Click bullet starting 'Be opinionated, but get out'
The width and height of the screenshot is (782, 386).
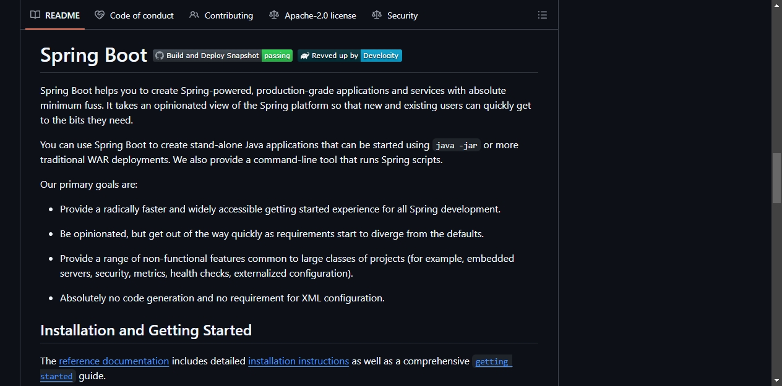[272, 234]
